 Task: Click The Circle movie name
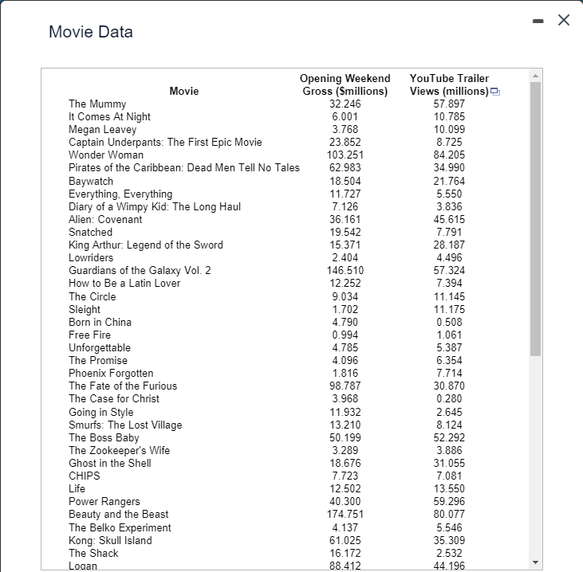(x=93, y=297)
